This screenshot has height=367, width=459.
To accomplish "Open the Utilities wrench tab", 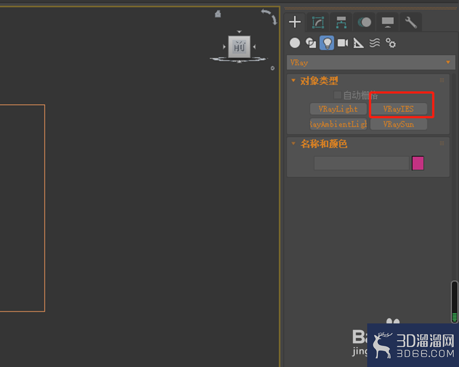I will 411,22.
